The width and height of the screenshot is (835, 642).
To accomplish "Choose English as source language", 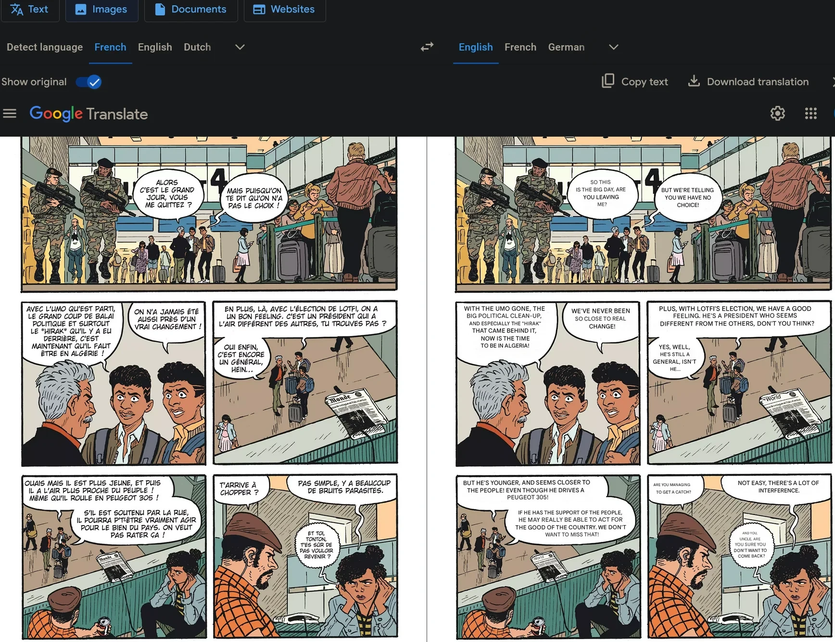I will point(155,47).
